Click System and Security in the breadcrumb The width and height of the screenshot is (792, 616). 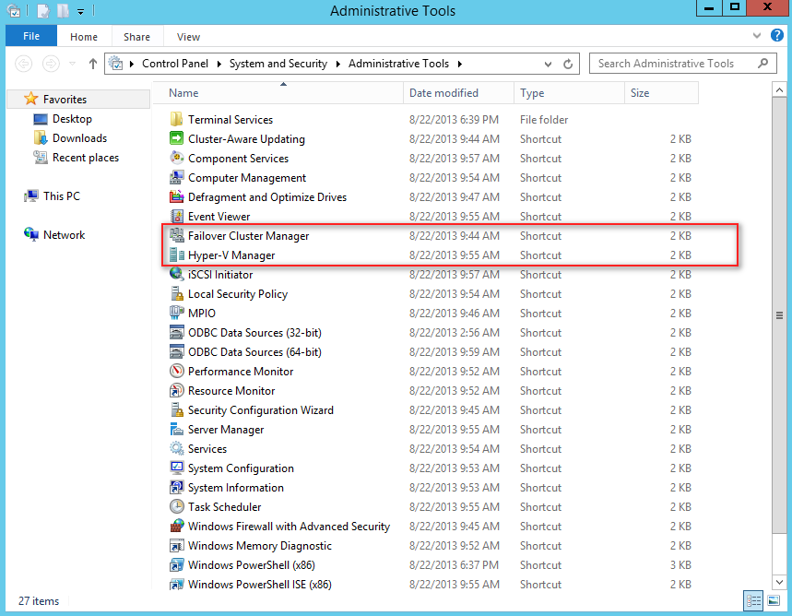point(278,64)
